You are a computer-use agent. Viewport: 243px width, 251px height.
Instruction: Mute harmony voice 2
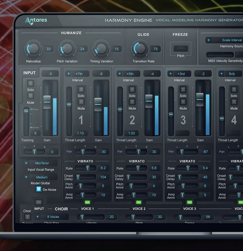point(132,102)
